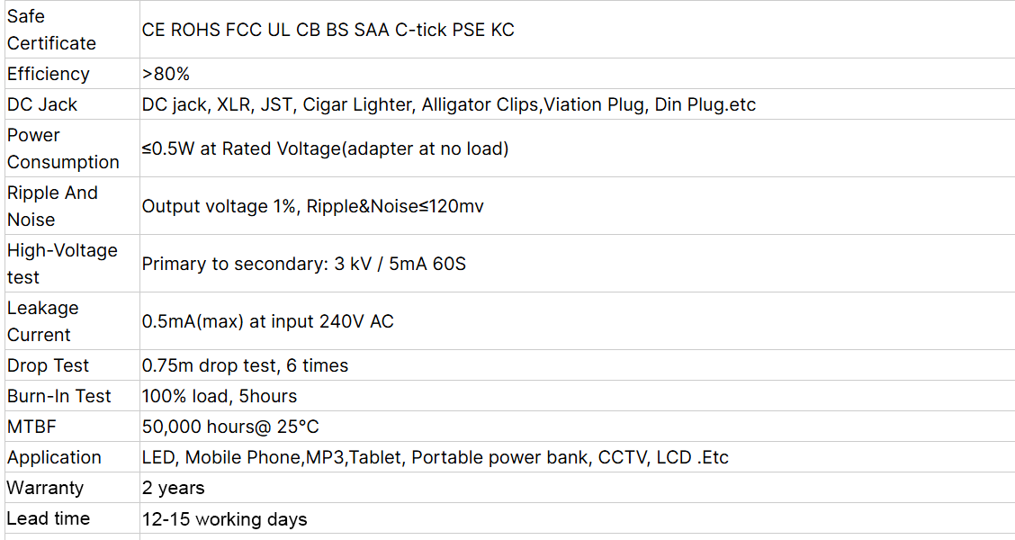Click the Safe Certificate label cell
Viewport: 1015px width, 540px height.
click(51, 30)
